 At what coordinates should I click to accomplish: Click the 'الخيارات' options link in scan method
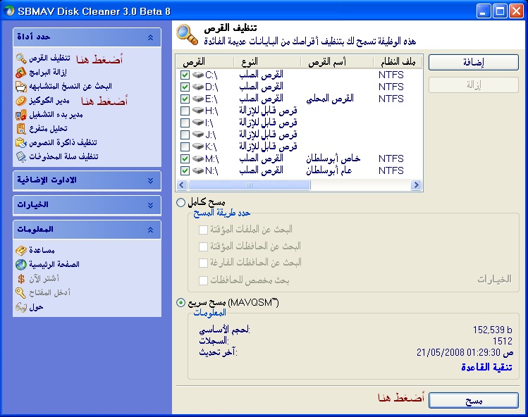[x=495, y=279]
